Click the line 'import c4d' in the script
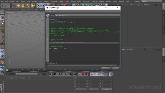This screenshot has width=165, height=93. click(54, 19)
